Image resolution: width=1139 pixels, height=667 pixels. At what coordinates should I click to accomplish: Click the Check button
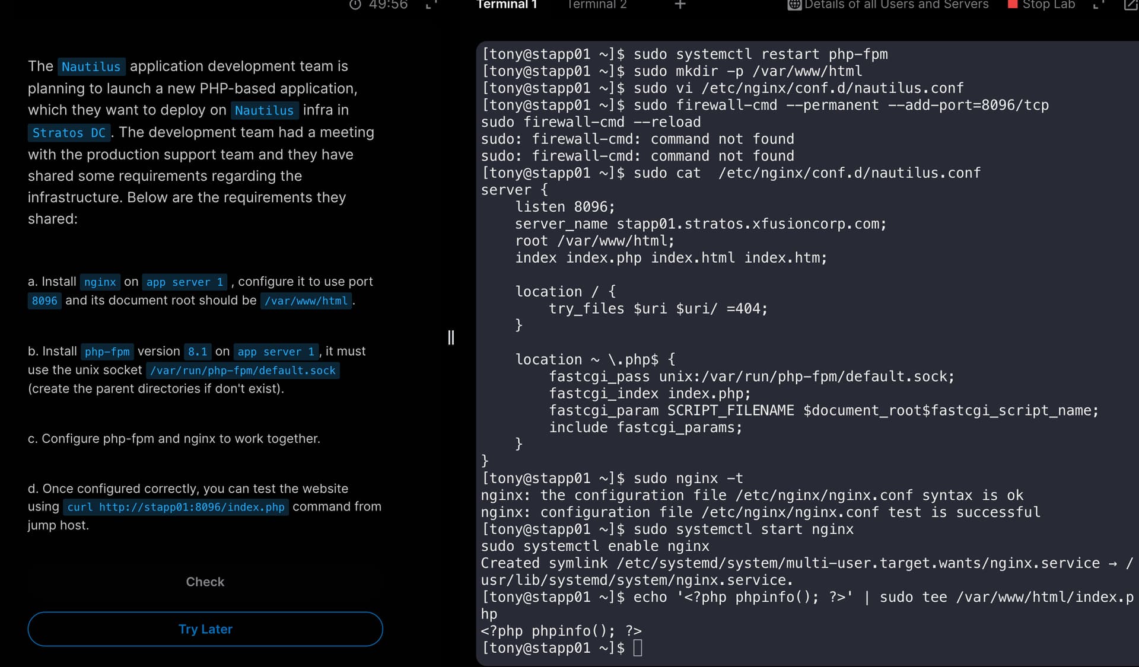[205, 582]
